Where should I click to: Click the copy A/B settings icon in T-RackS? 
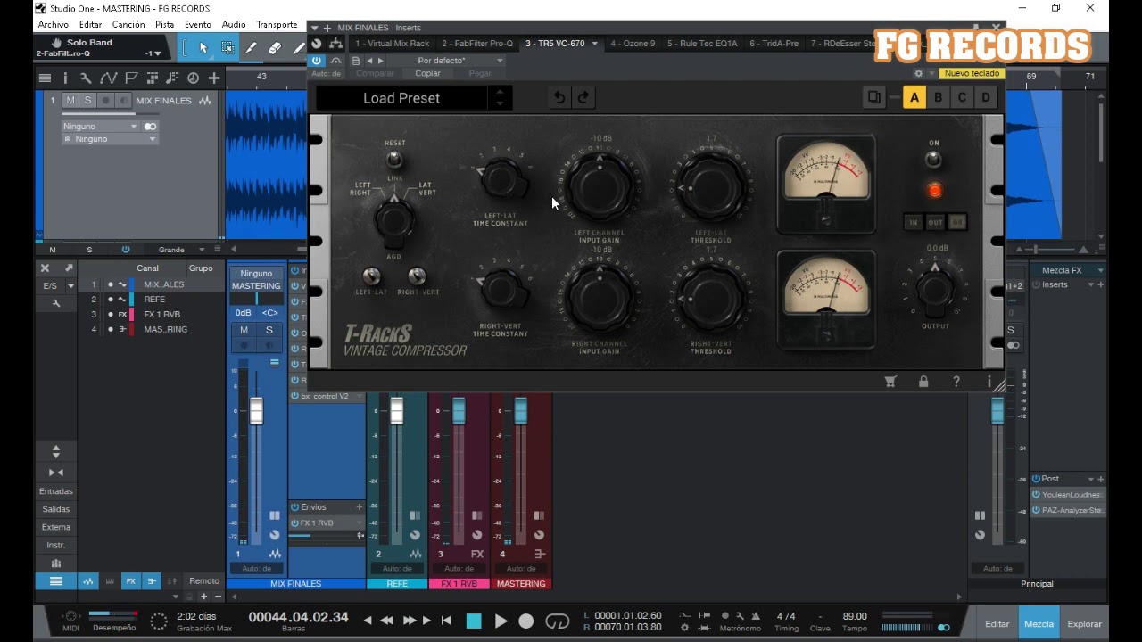[x=874, y=98]
